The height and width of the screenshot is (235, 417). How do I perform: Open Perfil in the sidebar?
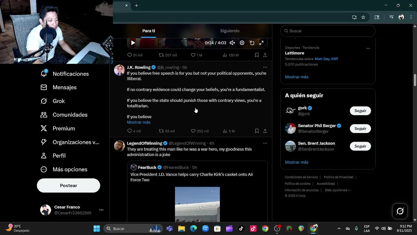(53, 156)
